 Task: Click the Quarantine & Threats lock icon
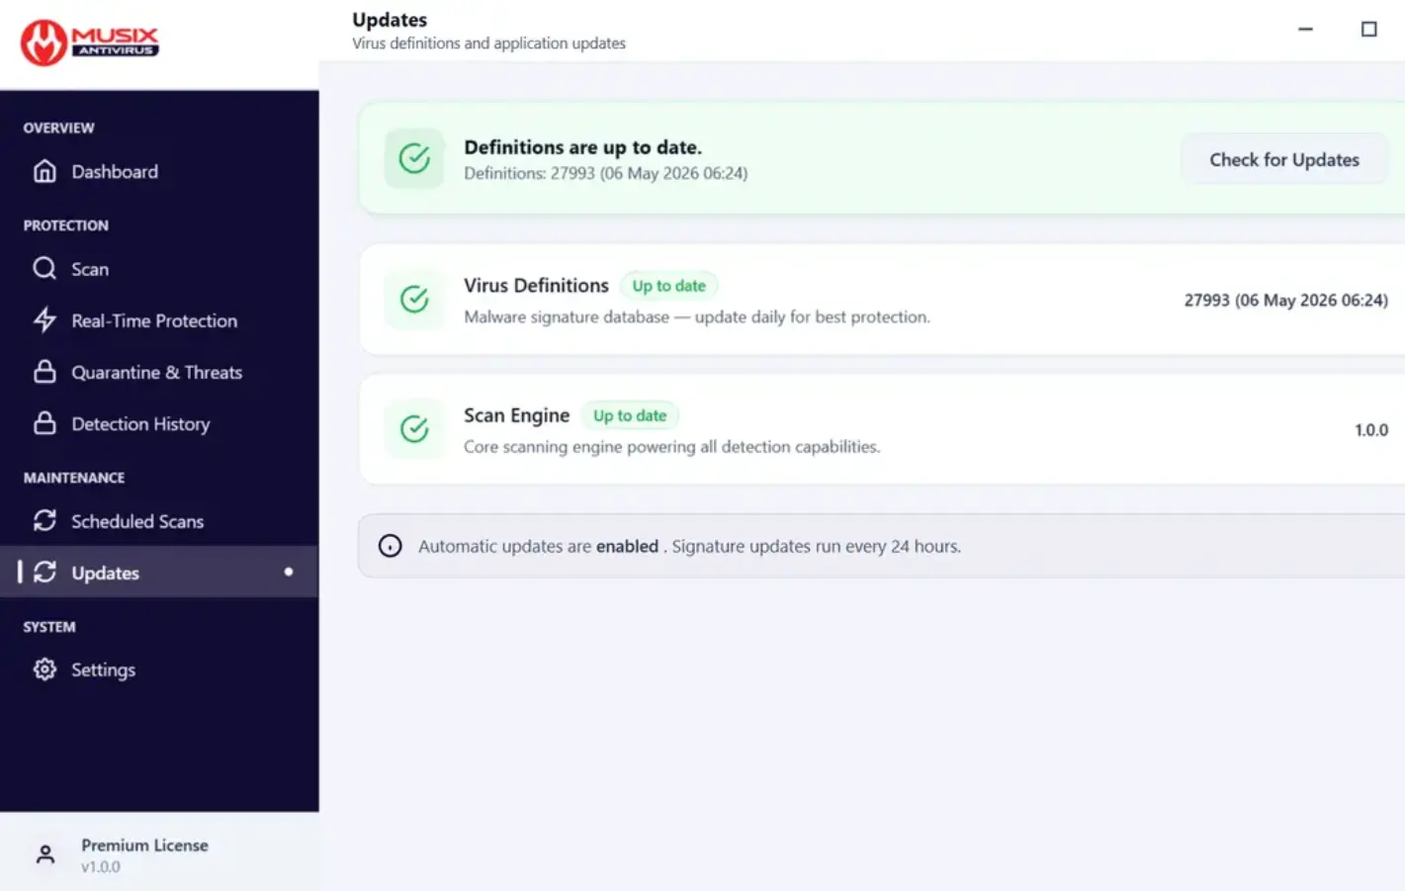(x=44, y=372)
